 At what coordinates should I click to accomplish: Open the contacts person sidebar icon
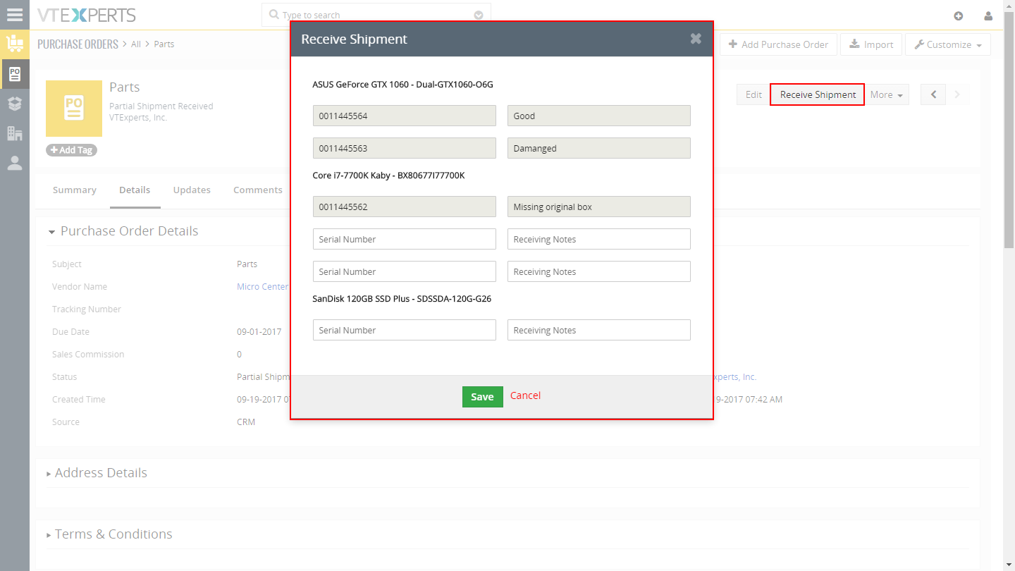tap(15, 163)
